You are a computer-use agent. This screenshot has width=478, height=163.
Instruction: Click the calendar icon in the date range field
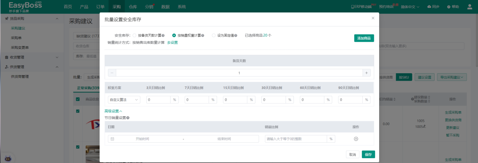pyautogui.click(x=112, y=139)
